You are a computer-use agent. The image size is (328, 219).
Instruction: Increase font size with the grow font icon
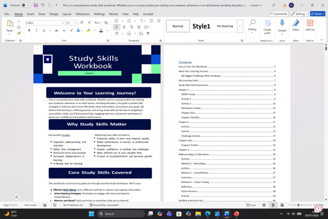(x=82, y=22)
